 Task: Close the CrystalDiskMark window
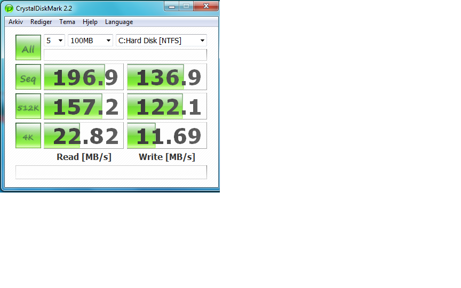(206, 6)
